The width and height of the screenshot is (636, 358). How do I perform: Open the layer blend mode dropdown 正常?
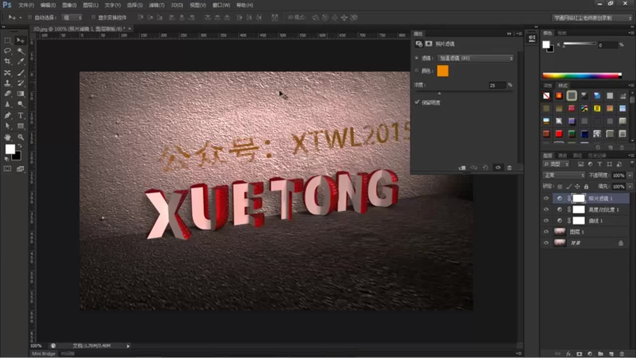564,176
